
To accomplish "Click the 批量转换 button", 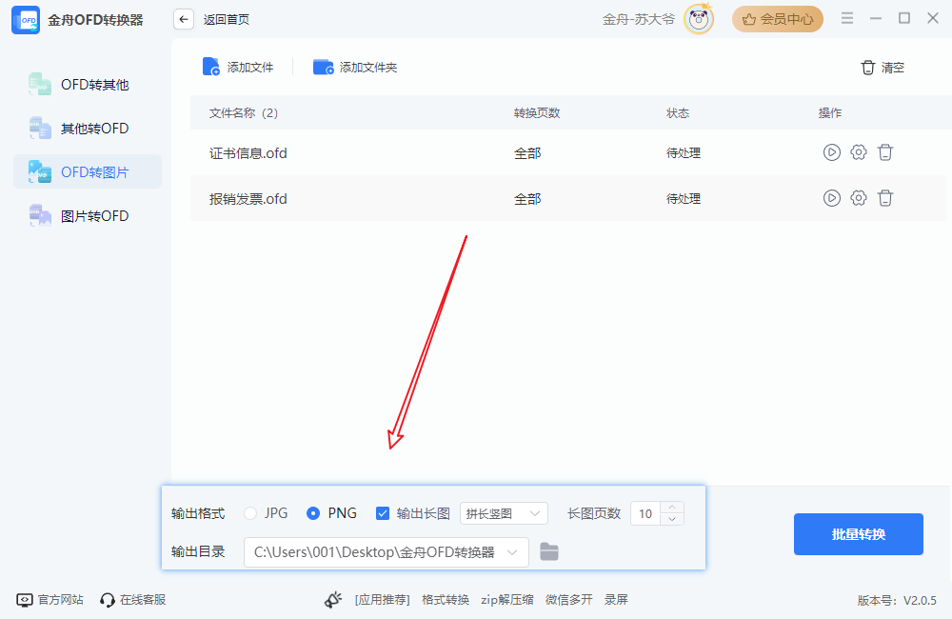I will pyautogui.click(x=859, y=534).
